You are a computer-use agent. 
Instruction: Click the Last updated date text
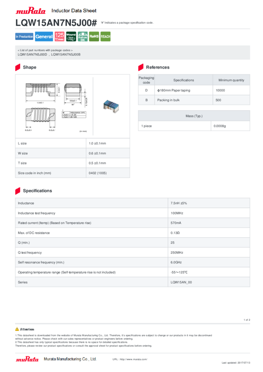click(x=236, y=363)
